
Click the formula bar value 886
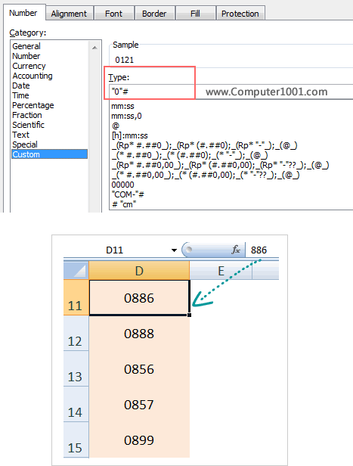point(259,250)
